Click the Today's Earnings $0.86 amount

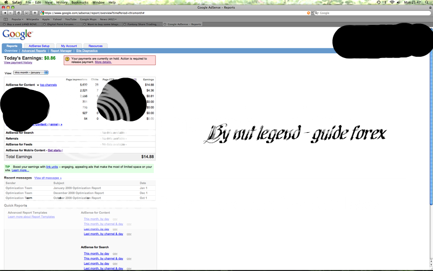point(50,58)
